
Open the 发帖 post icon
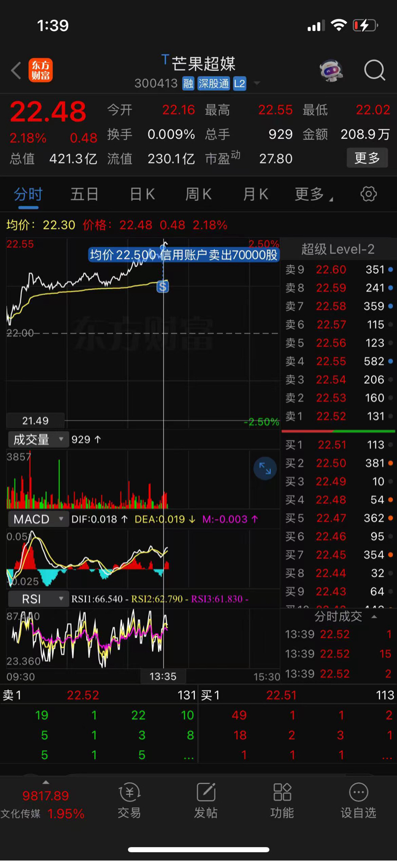pos(206,800)
